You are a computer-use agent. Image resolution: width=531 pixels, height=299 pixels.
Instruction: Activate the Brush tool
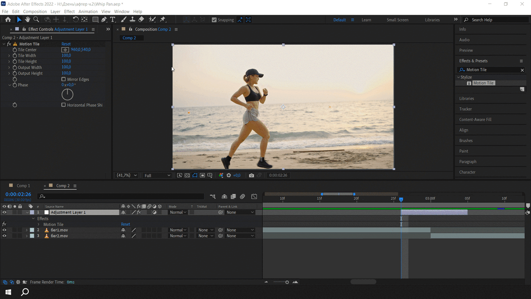123,19
